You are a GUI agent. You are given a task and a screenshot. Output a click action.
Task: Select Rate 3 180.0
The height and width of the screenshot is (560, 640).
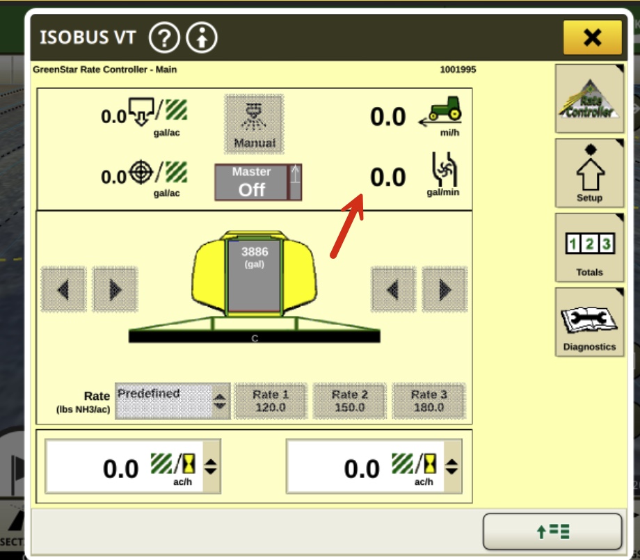(x=429, y=401)
